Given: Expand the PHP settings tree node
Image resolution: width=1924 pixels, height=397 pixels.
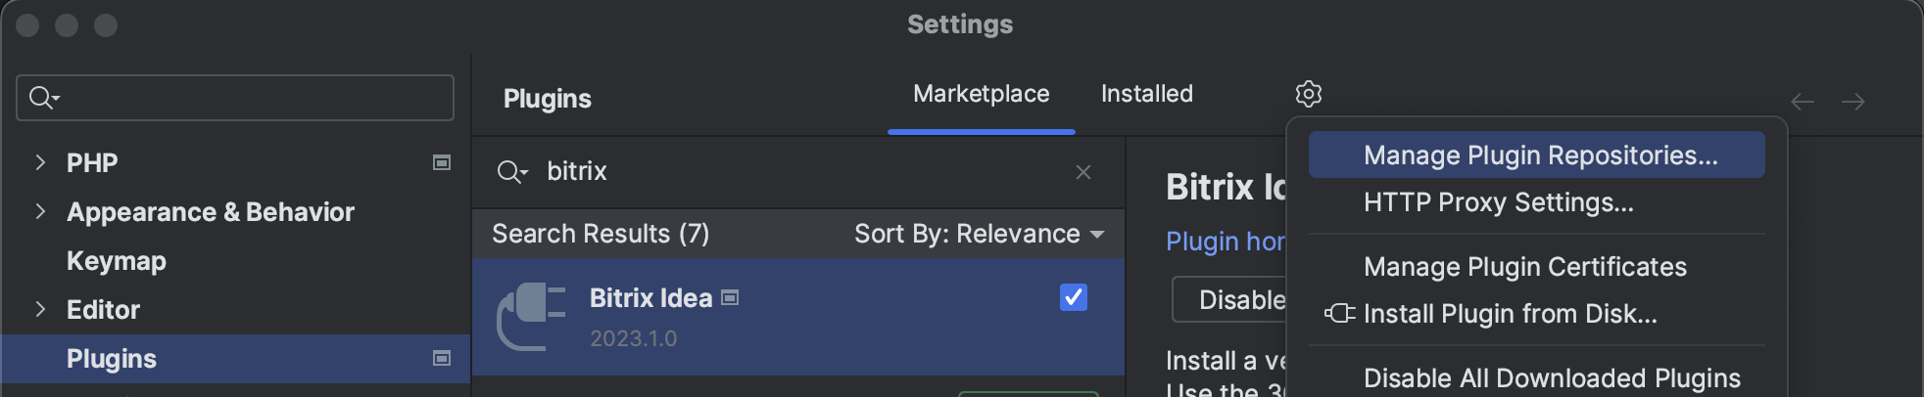Looking at the screenshot, I should pos(40,162).
